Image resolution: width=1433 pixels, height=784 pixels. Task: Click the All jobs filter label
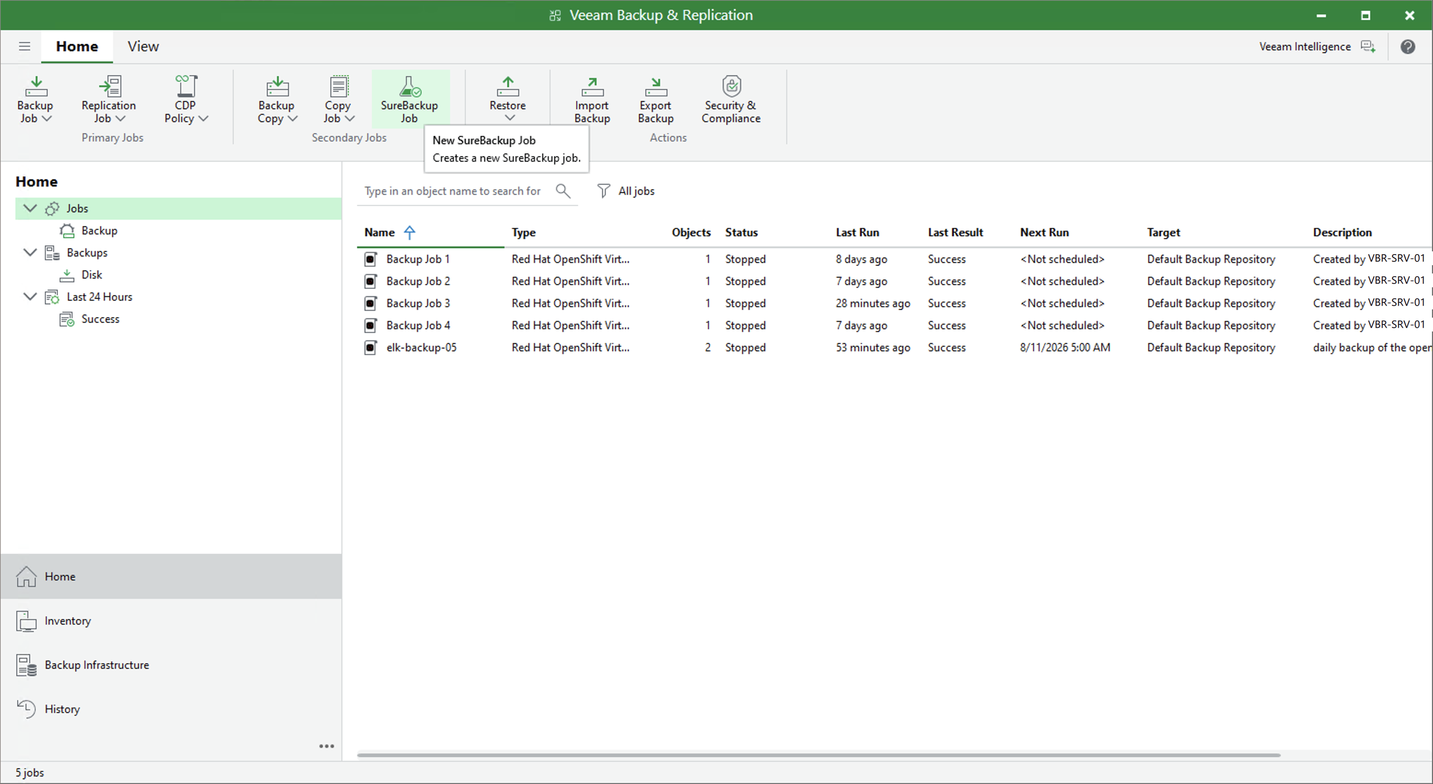click(637, 191)
